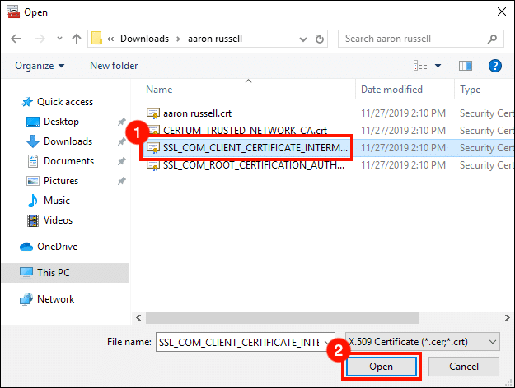
Task: Open the address bar history dropdown
Action: coord(302,39)
